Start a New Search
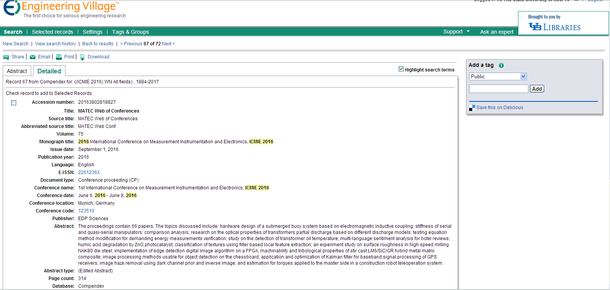 pyautogui.click(x=15, y=44)
